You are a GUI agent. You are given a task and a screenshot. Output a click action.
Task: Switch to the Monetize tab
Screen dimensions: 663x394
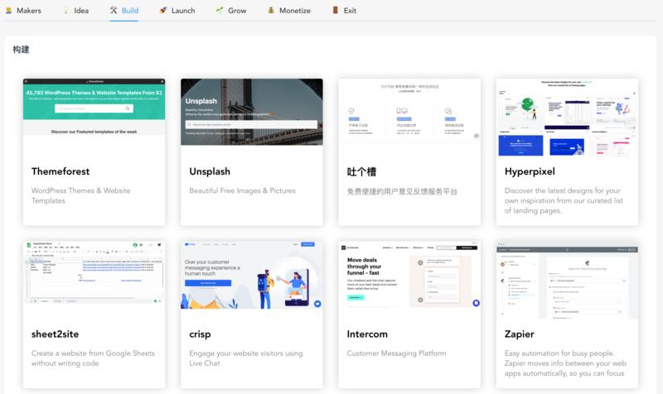289,11
